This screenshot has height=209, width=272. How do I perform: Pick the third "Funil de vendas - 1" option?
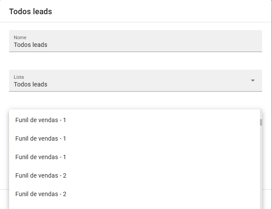pyautogui.click(x=41, y=157)
